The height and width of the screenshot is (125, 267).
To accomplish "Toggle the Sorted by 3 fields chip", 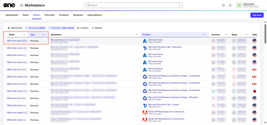I will click(35, 28).
